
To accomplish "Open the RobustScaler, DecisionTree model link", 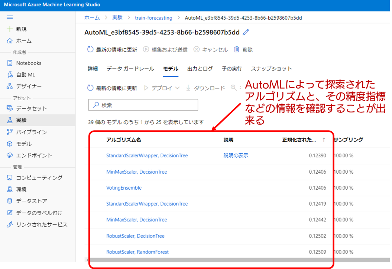I will (136, 236).
